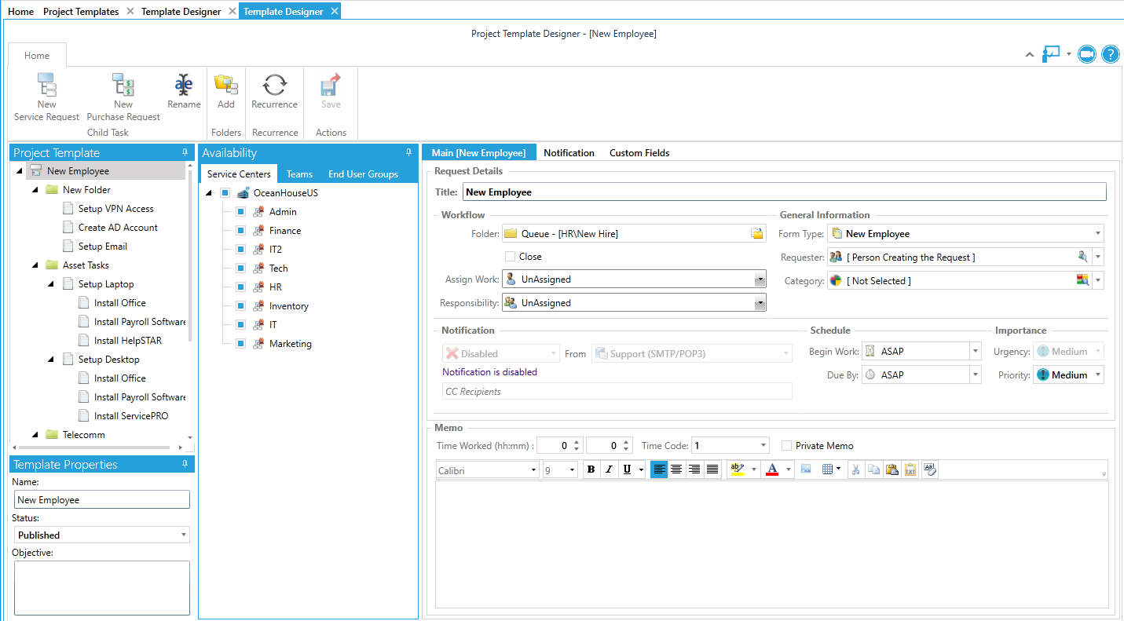1124x621 pixels.
Task: Switch to the Notification tab
Action: [x=569, y=153]
